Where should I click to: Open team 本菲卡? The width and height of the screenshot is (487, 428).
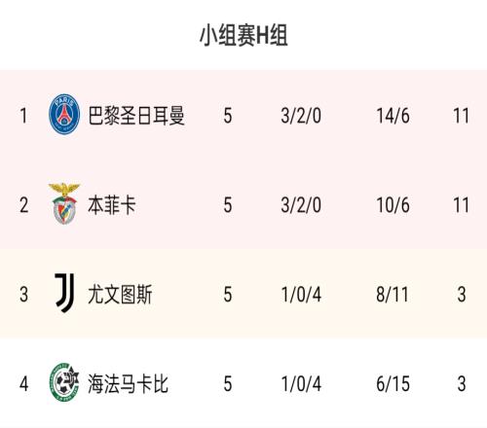pos(112,205)
